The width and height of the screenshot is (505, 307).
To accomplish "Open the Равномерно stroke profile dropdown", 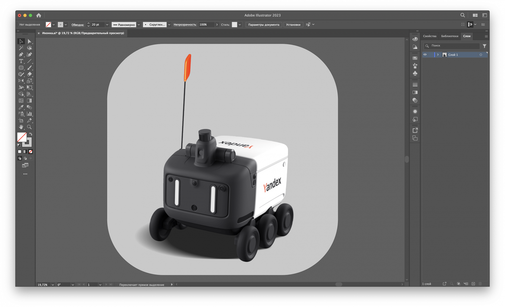I will [139, 25].
